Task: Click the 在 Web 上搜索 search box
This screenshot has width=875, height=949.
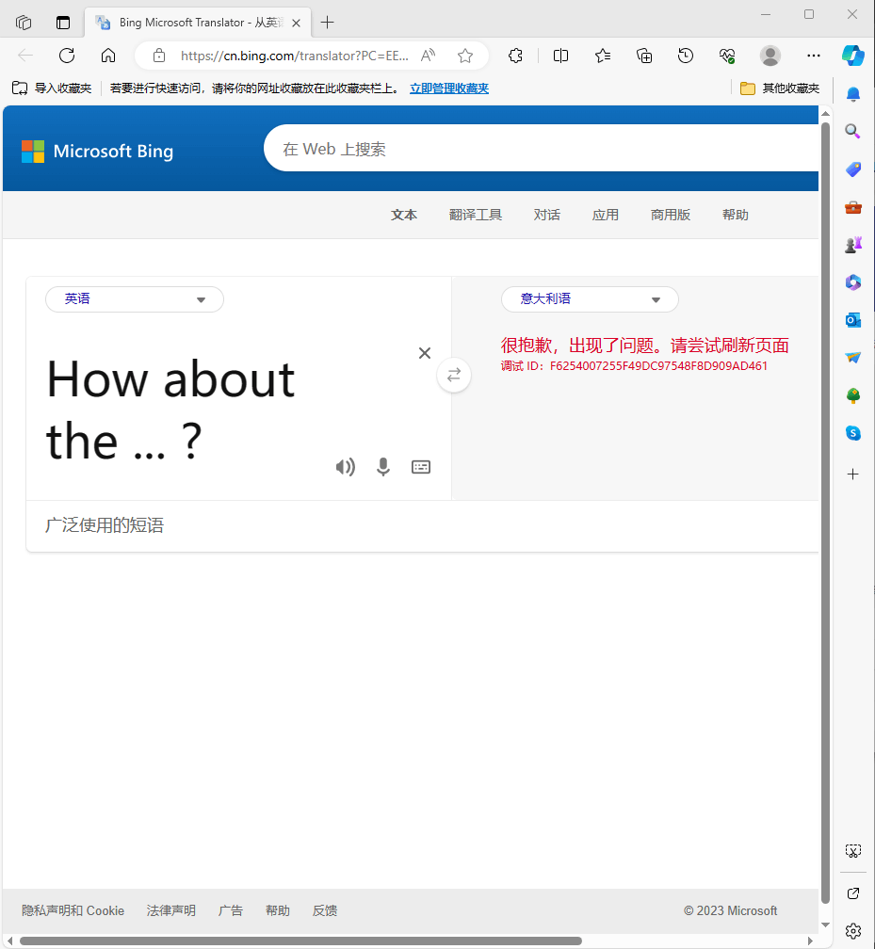Action: 542,149
